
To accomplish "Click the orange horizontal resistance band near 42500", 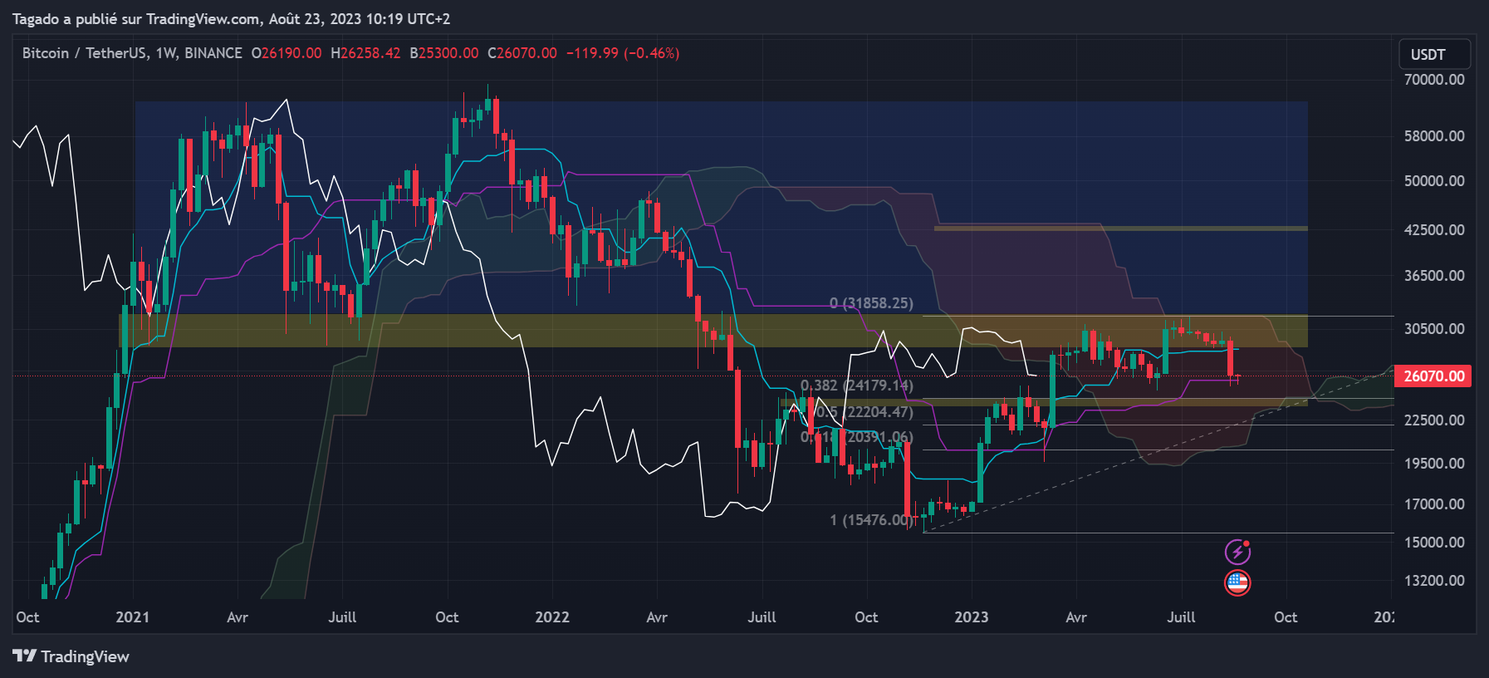I will 1120,228.
